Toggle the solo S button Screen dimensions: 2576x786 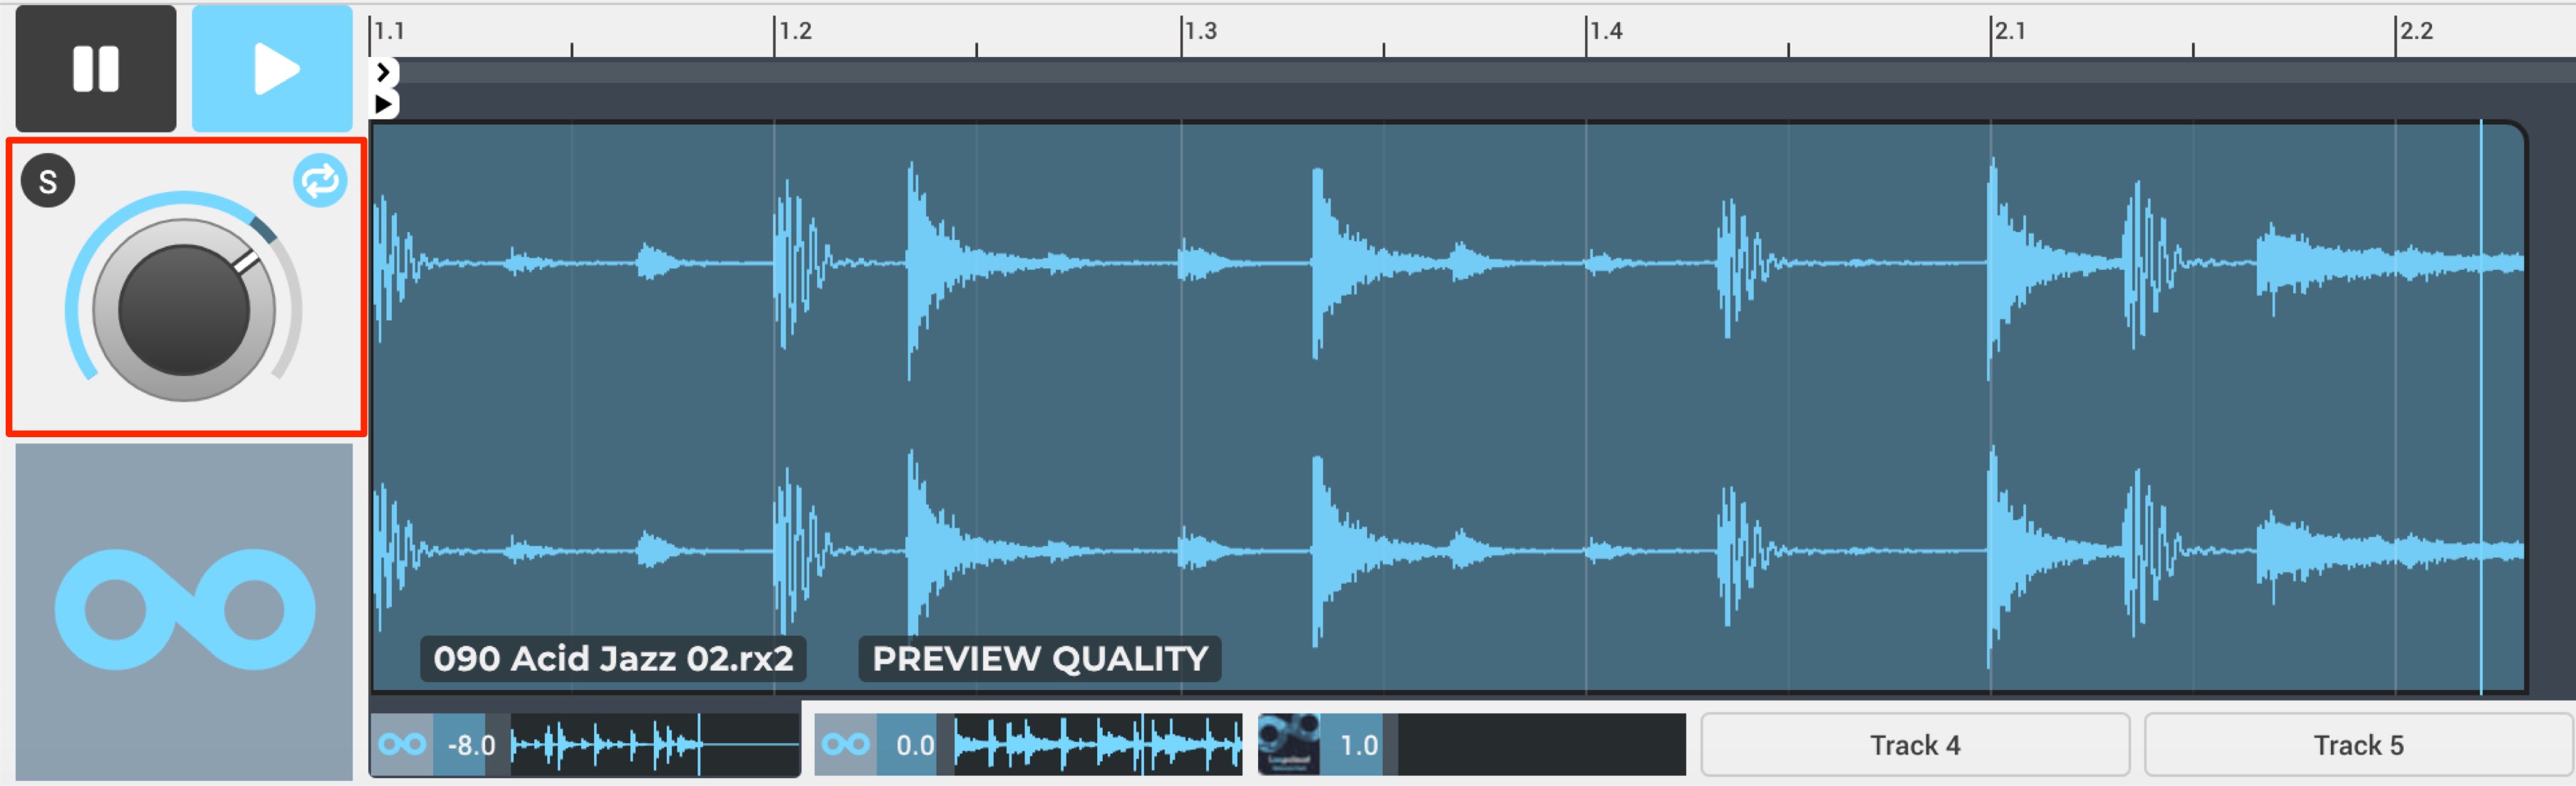[48, 181]
